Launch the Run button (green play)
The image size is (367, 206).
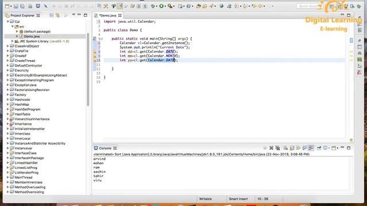161,6
